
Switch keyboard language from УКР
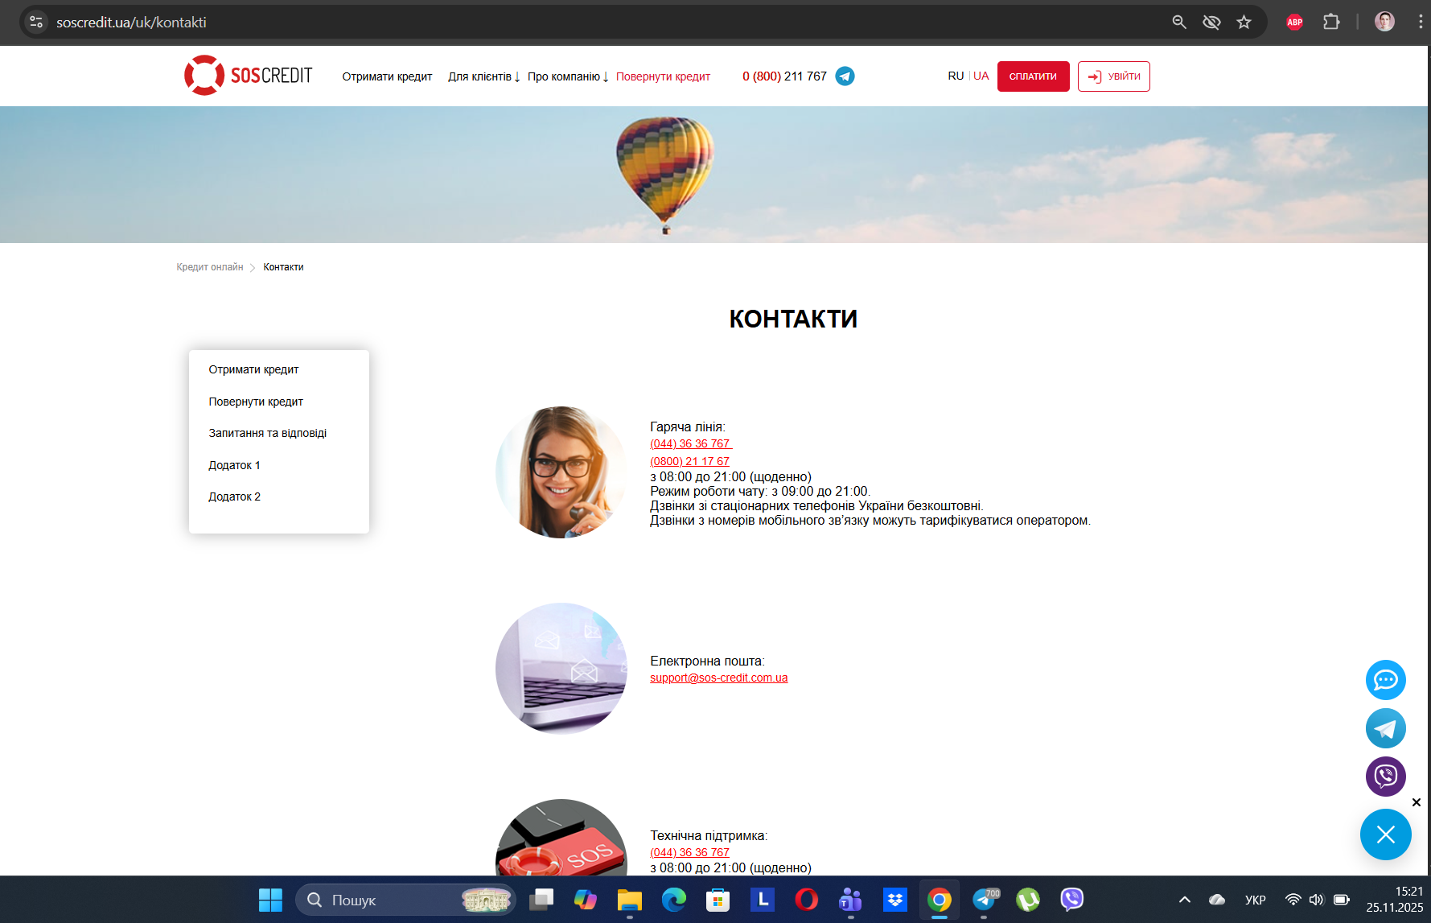pyautogui.click(x=1256, y=900)
